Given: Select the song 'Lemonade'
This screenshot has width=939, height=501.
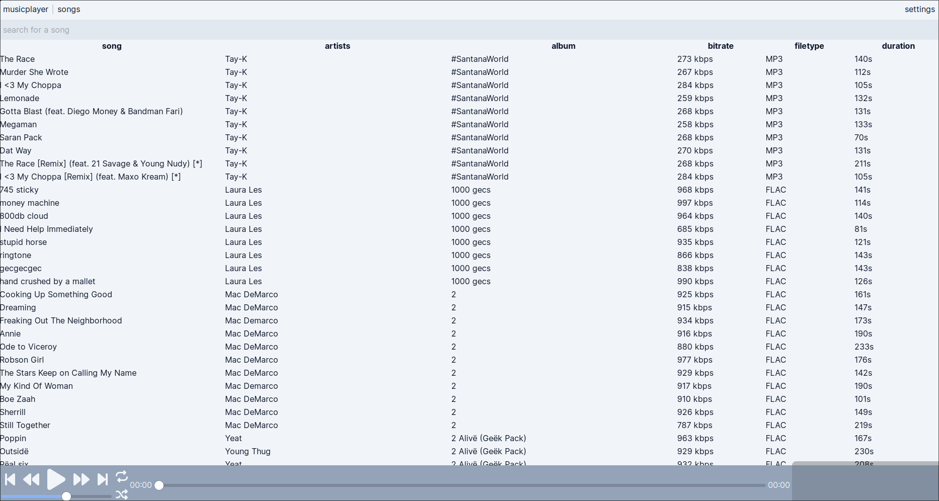Looking at the screenshot, I should pyautogui.click(x=20, y=98).
